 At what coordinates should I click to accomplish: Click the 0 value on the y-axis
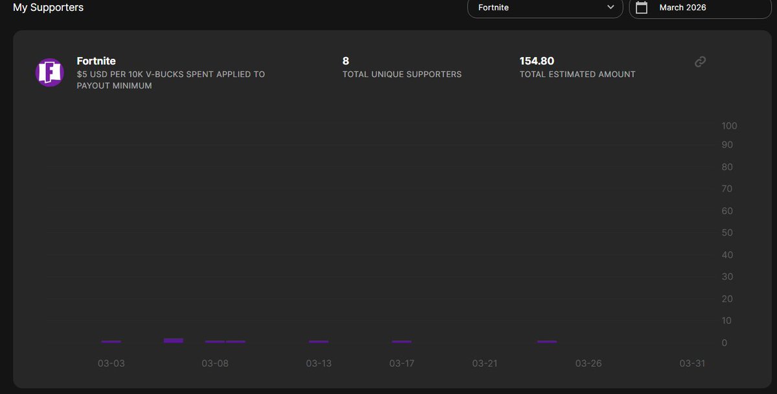tap(725, 343)
